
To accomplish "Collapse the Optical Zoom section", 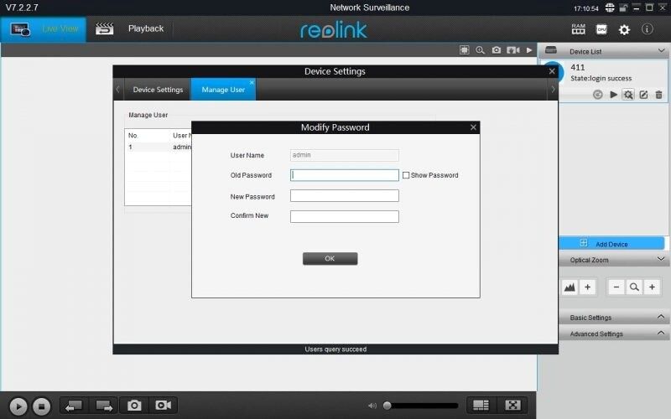I will (661, 260).
